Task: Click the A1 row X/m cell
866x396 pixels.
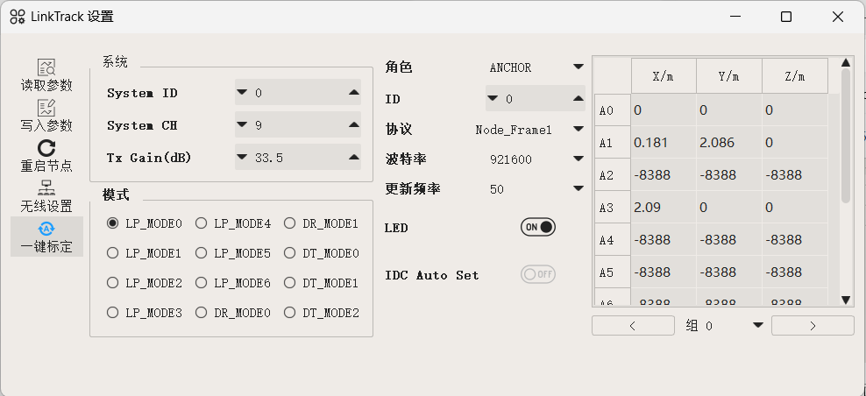Action: coord(663,142)
